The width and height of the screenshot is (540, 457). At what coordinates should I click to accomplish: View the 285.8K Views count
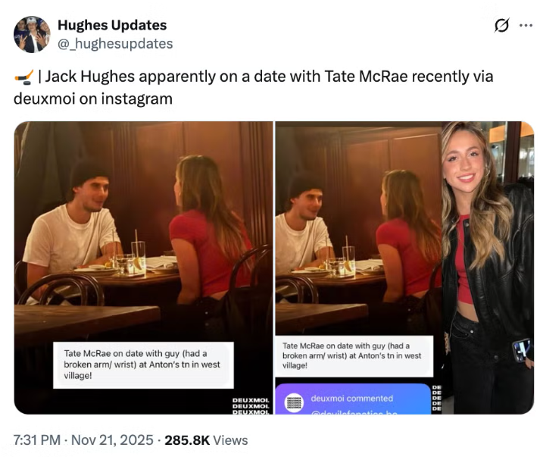(206, 440)
